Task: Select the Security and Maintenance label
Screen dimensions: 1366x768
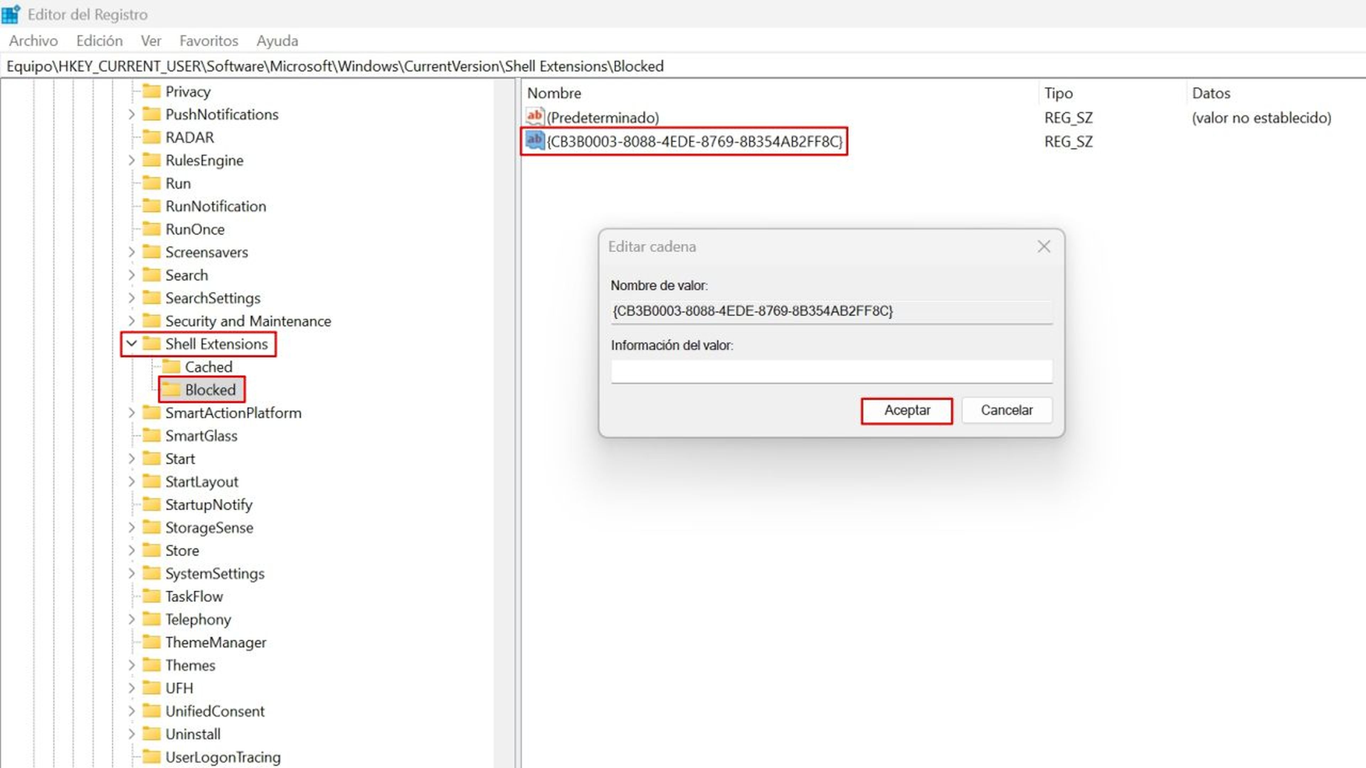Action: click(x=248, y=321)
